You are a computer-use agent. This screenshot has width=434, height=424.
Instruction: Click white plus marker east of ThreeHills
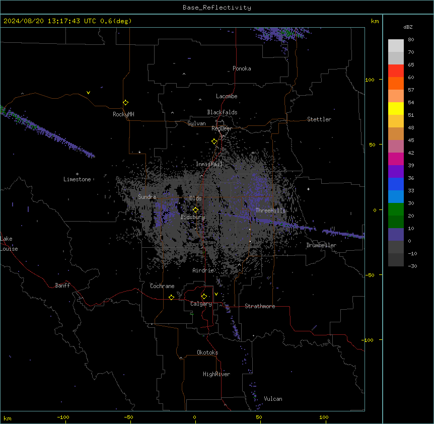[308, 189]
